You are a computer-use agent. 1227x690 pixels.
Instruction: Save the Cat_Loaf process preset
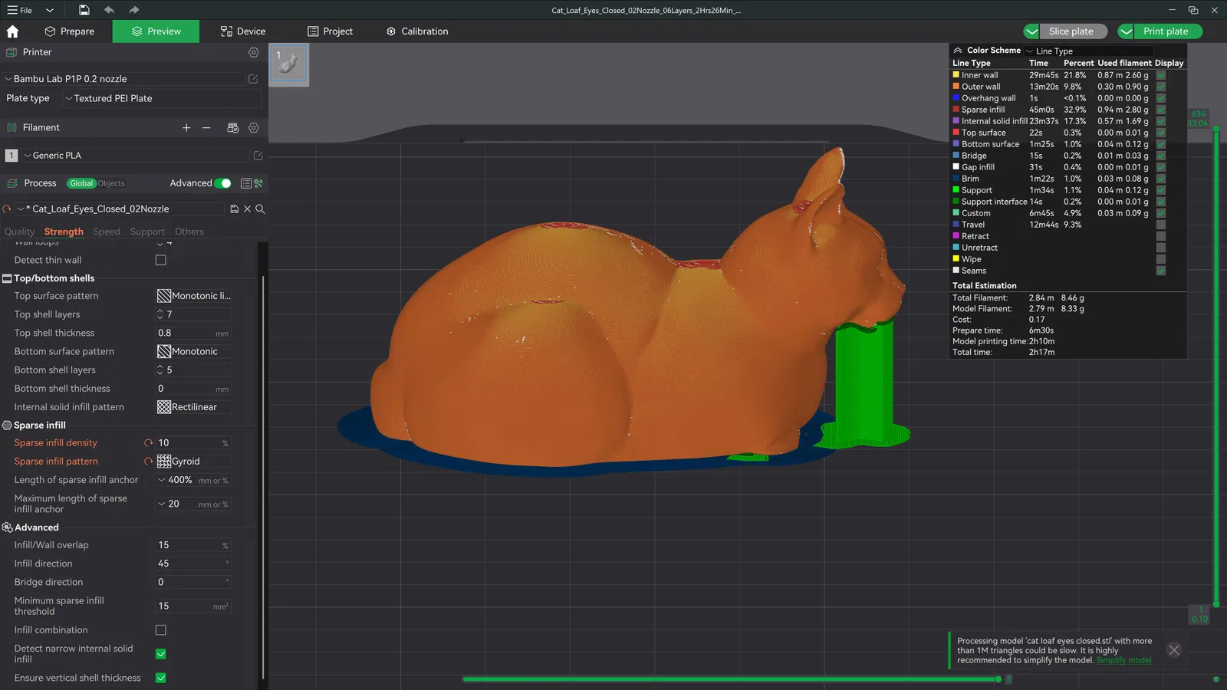click(235, 209)
